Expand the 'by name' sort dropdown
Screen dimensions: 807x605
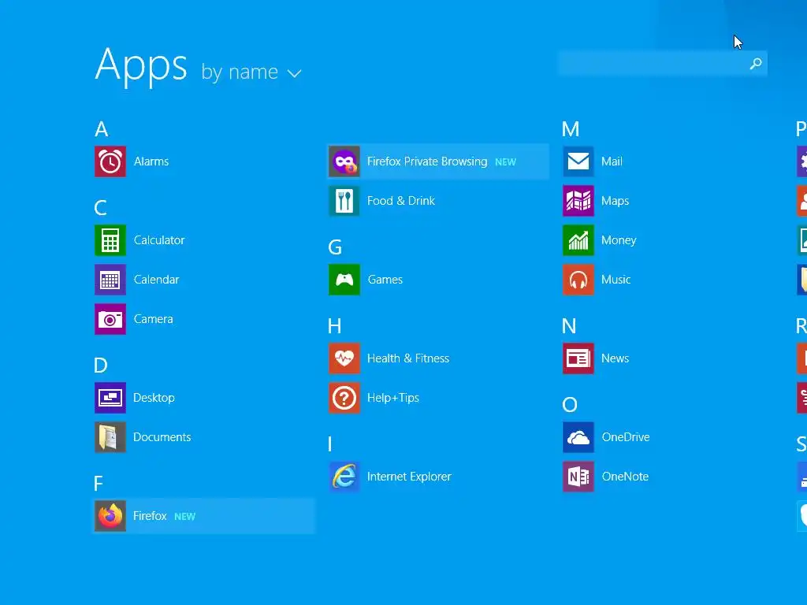click(x=251, y=72)
